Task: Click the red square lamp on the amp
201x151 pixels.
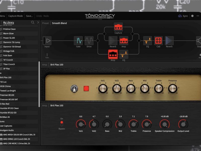Action: (86, 89)
